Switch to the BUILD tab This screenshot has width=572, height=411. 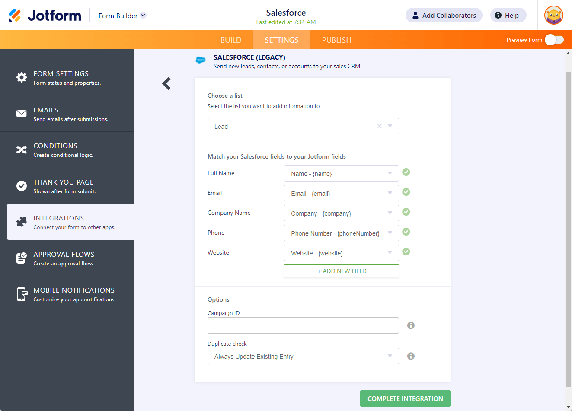click(x=231, y=40)
